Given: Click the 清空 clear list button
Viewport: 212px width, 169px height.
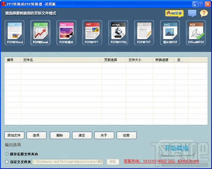Looking at the screenshot, I should click(82, 136).
